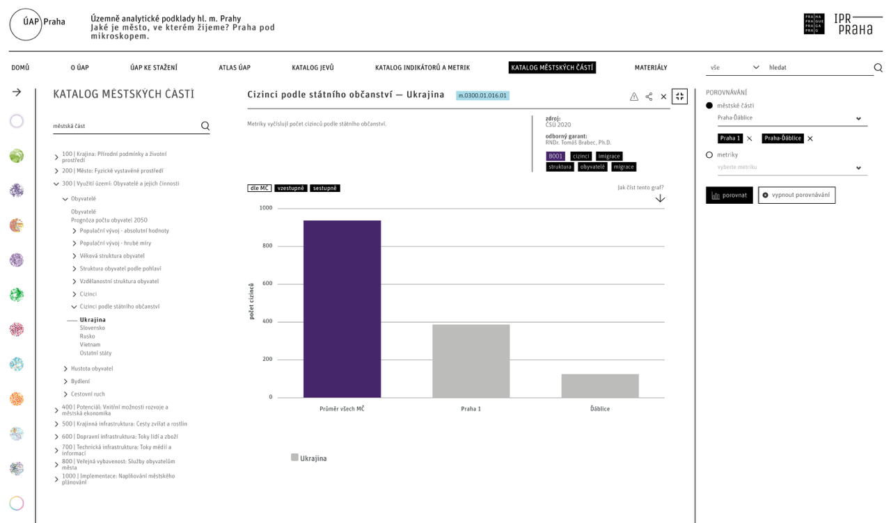Click the warning triangle icon
This screenshot has width=891, height=523.
point(633,97)
